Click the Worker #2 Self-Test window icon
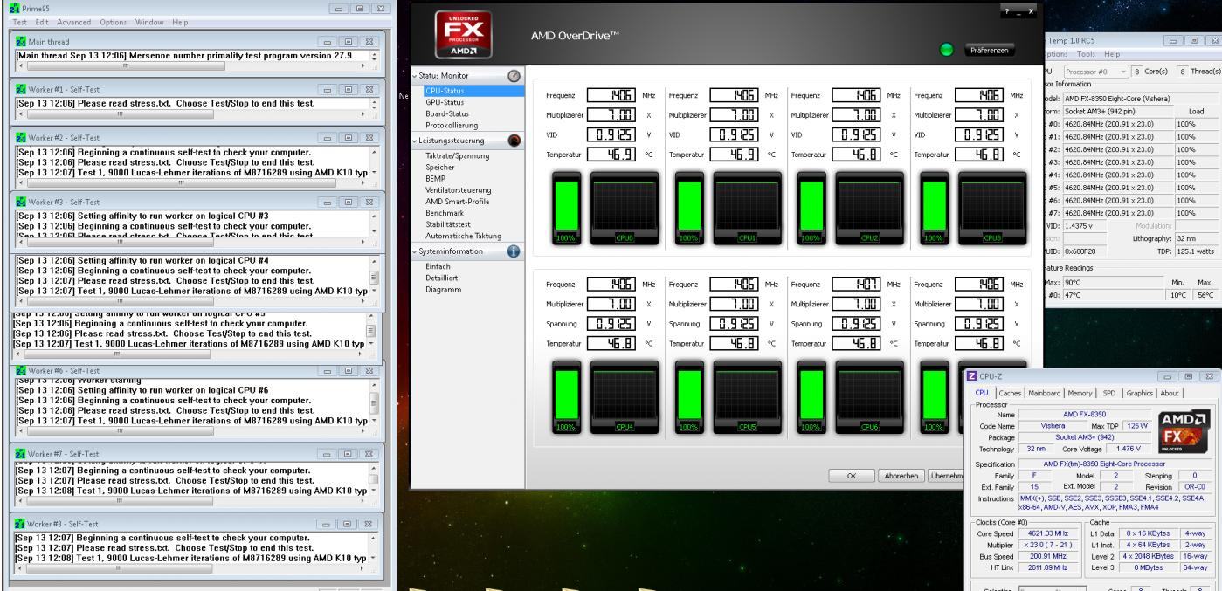Viewport: 1222px width, 591px height. coord(20,137)
